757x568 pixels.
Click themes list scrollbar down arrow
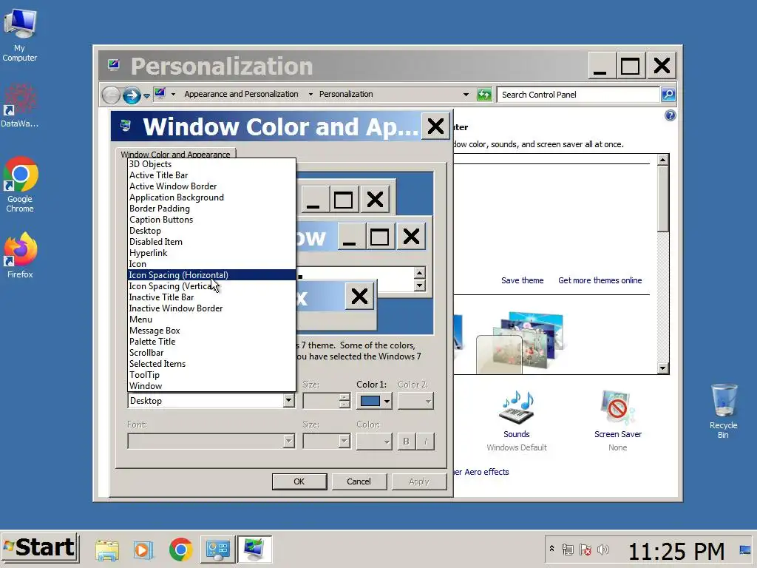(x=663, y=368)
